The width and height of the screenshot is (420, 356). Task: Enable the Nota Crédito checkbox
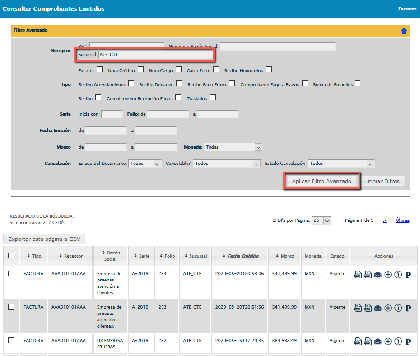[141, 70]
